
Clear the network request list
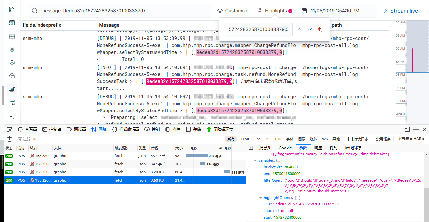10,139
